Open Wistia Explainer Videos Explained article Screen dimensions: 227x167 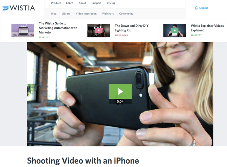(207, 28)
